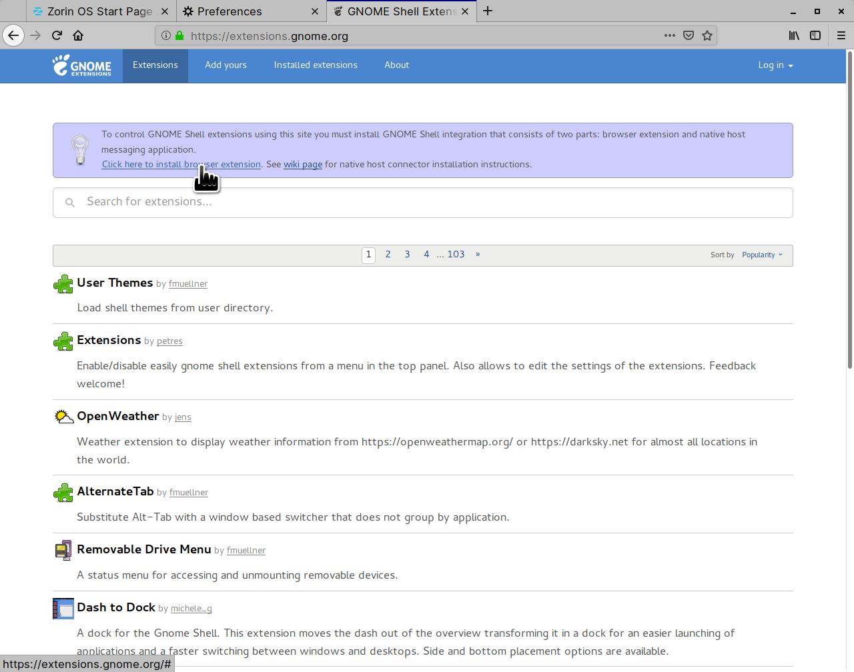Screen dimensions: 854x672
Task: Click the GNOME Extensions logo
Action: tap(82, 65)
